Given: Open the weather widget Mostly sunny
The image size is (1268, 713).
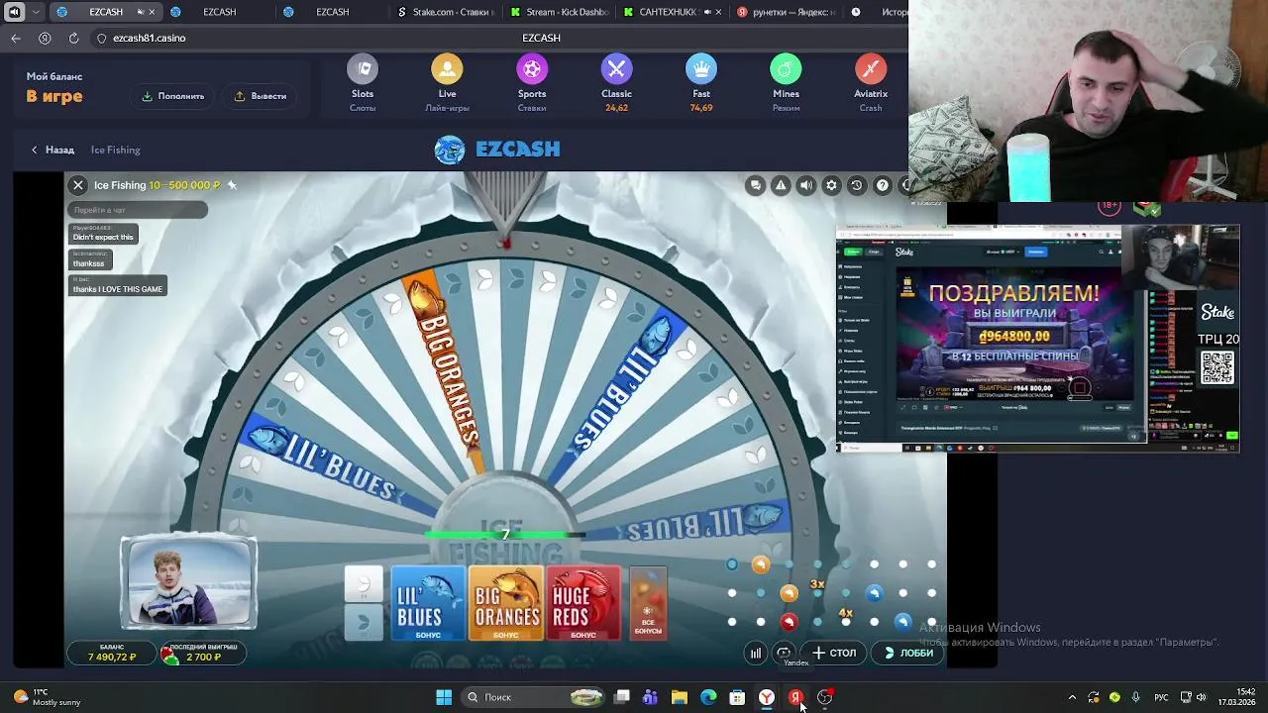Looking at the screenshot, I should tap(47, 697).
